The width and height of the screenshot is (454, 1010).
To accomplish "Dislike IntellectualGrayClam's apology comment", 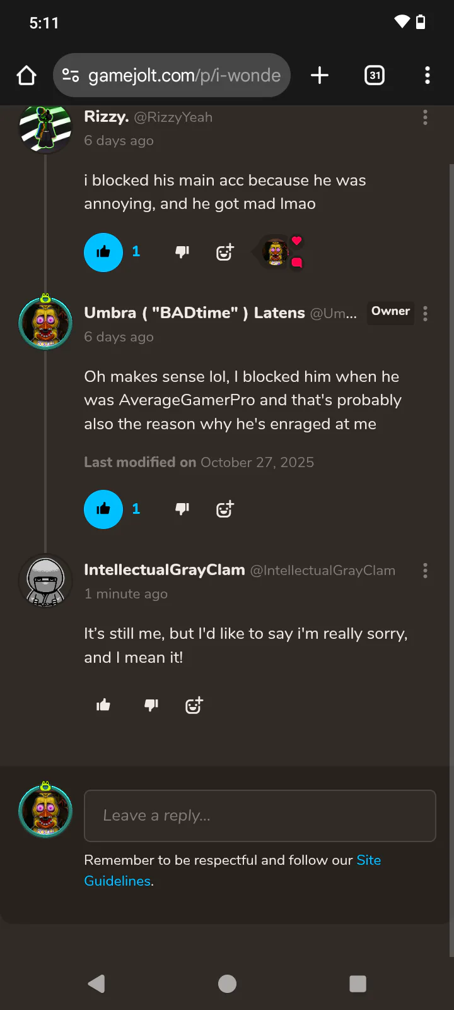I will [151, 705].
